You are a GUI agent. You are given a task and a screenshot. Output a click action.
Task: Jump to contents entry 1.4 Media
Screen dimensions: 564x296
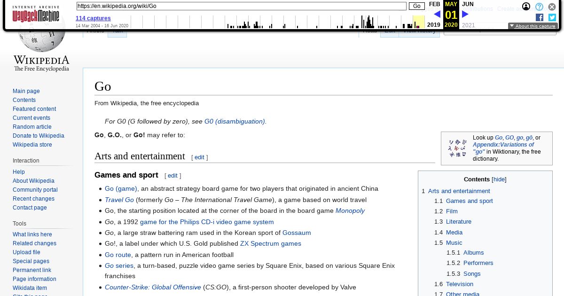point(448,233)
